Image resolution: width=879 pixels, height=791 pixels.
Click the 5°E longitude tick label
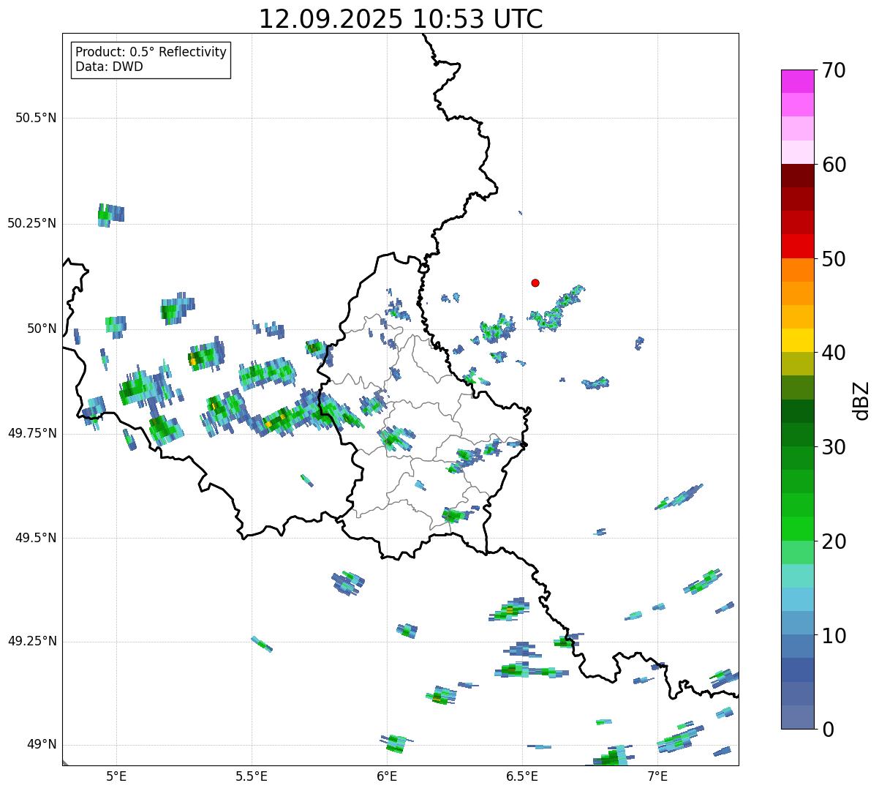[x=116, y=776]
